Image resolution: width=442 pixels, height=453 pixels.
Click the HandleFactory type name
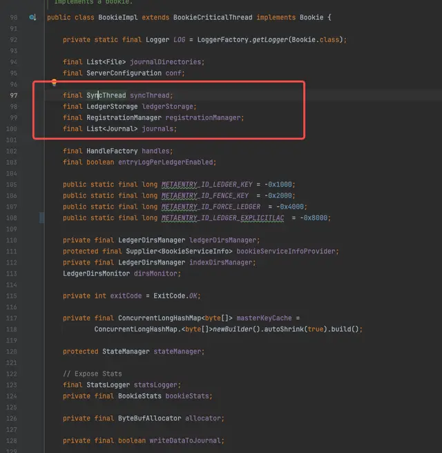point(112,151)
